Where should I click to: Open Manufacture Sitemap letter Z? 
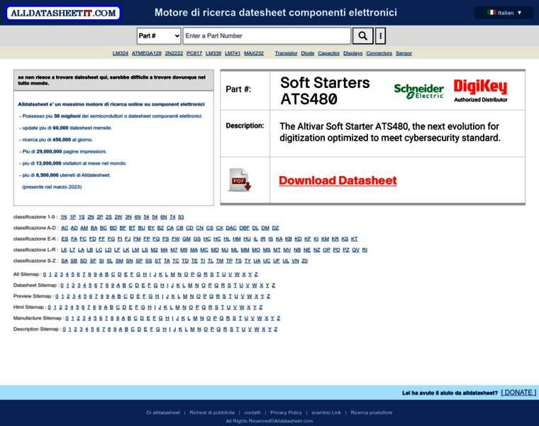point(279,318)
